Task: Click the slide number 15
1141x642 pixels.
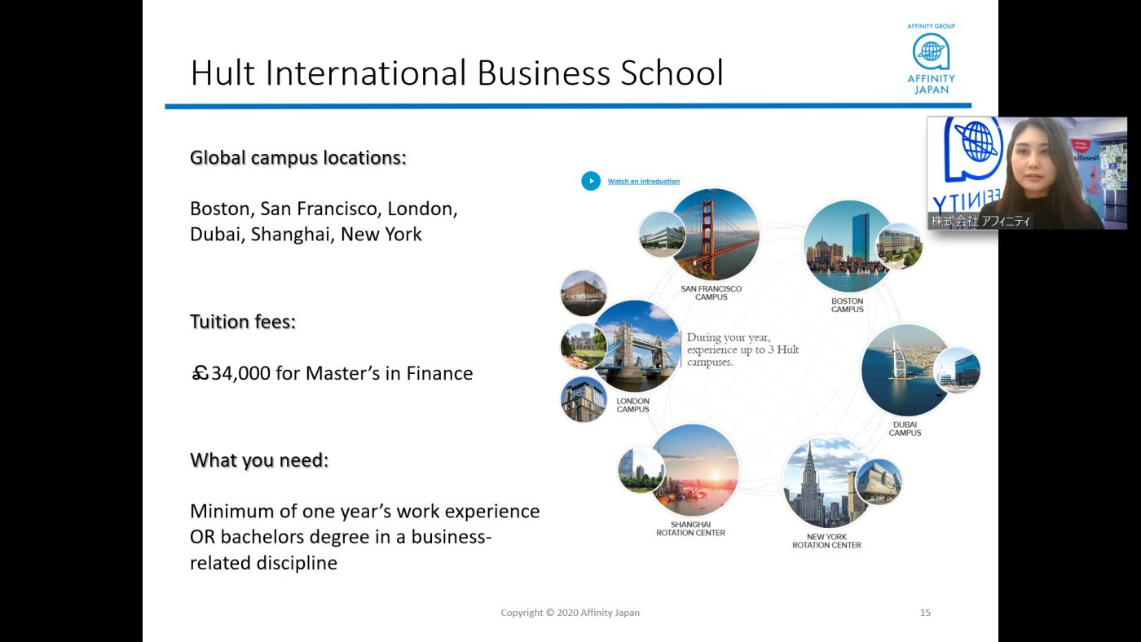Action: pyautogui.click(x=925, y=613)
